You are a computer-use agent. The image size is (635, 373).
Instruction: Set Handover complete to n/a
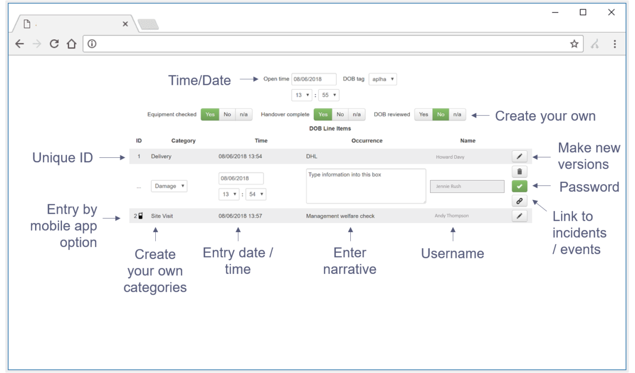click(x=357, y=115)
